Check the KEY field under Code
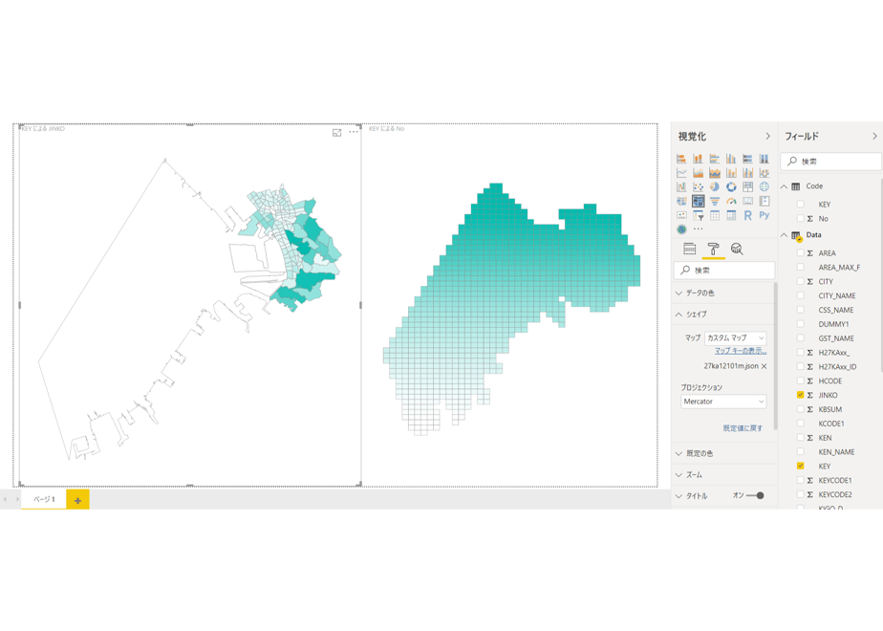This screenshot has height=631, width=883. [800, 204]
